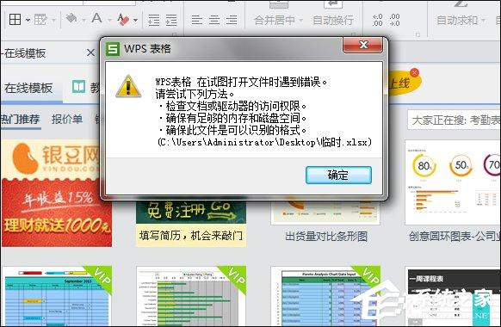The width and height of the screenshot is (501, 327).
Task: Open the 创意圆环图表 template thumbnail
Action: pos(453,182)
